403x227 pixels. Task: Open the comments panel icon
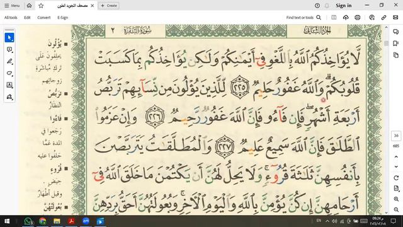pos(396,32)
